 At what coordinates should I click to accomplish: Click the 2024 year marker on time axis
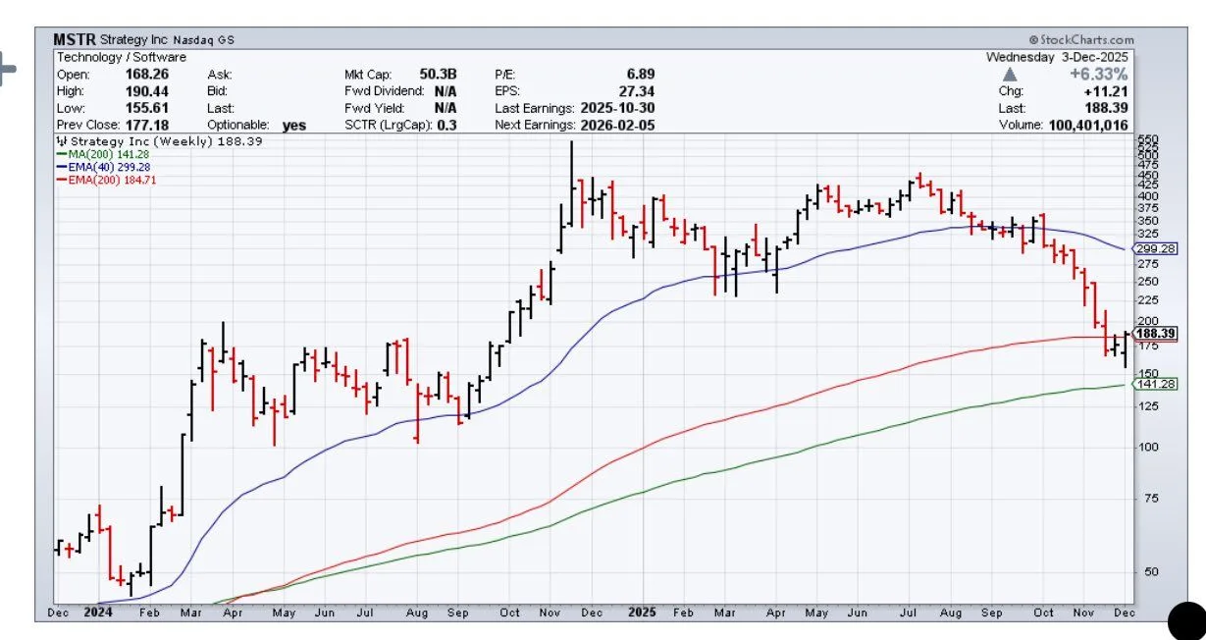click(x=97, y=613)
